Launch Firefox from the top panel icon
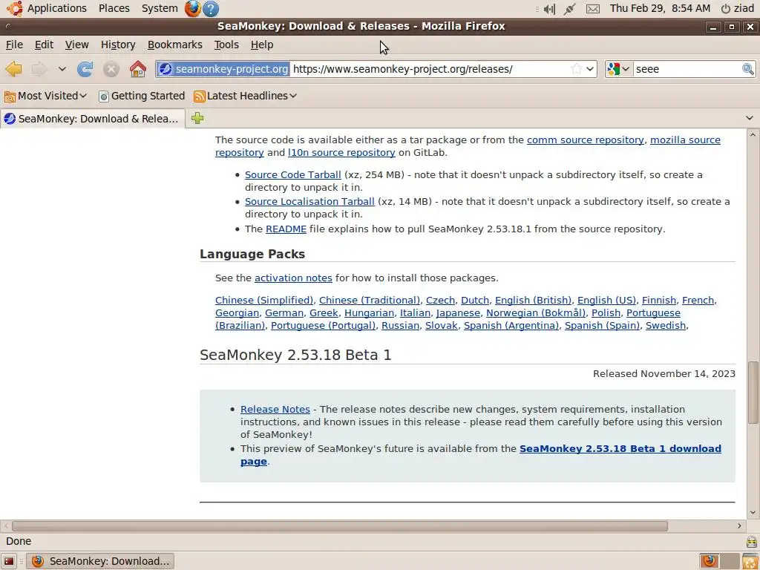Screen dimensions: 760x570 (192, 8)
